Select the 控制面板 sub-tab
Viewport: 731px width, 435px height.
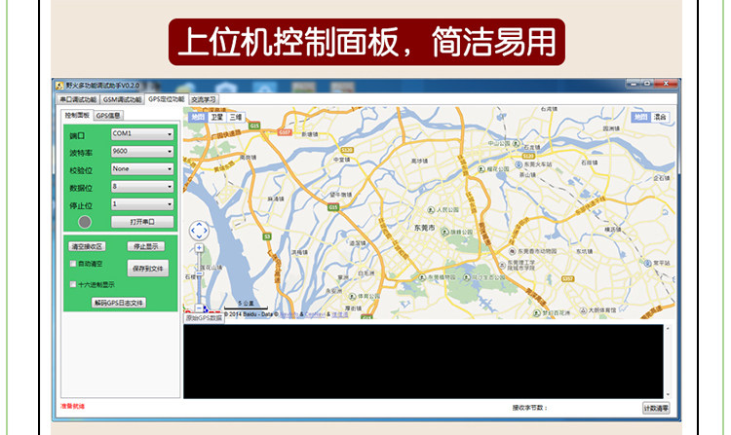77,115
